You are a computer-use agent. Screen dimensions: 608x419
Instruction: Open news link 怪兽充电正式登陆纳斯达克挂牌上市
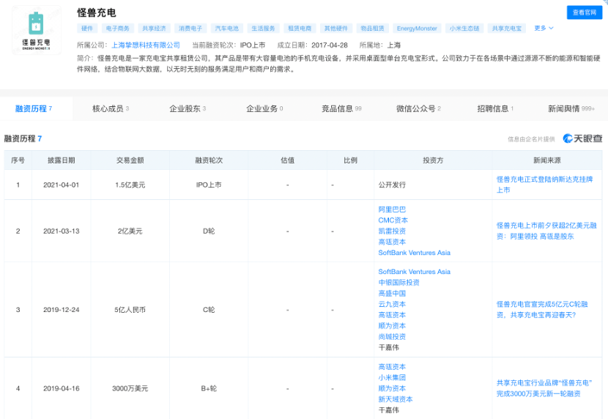544,185
